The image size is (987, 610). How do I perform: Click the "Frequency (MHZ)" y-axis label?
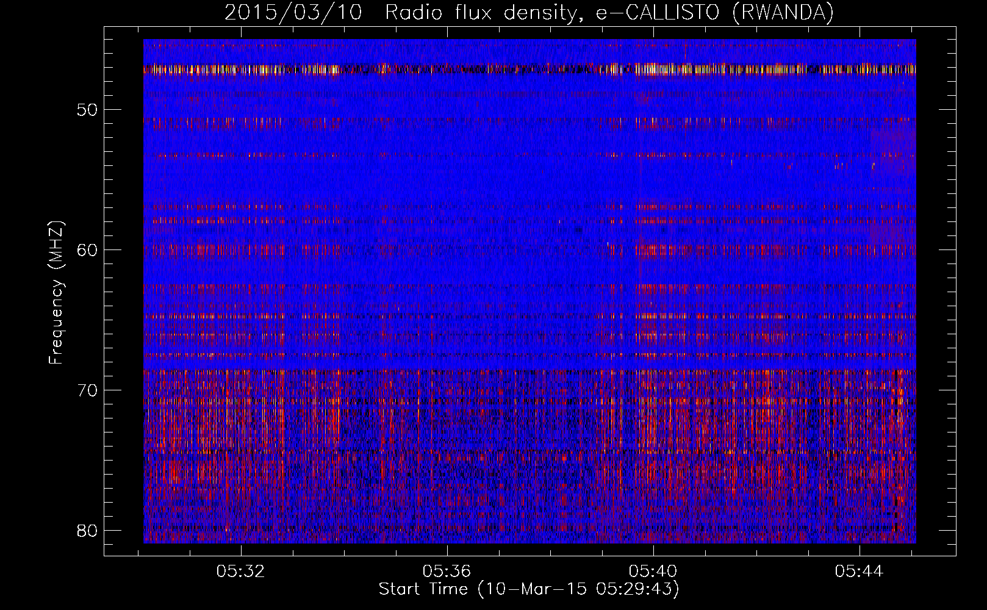56,292
